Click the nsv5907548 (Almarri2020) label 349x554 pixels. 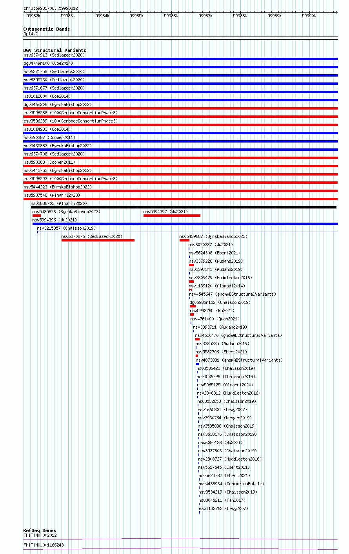[x=52, y=195]
